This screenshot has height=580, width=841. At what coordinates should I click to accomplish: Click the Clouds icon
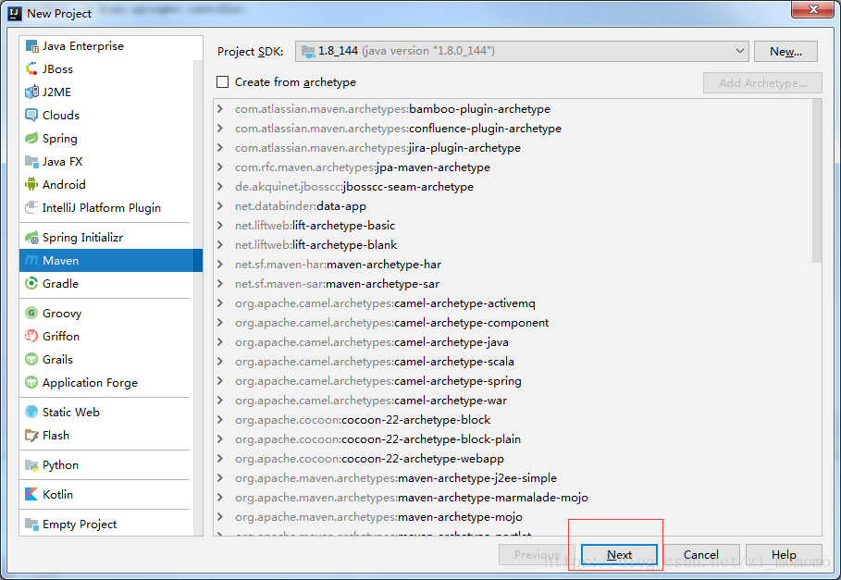[31, 116]
